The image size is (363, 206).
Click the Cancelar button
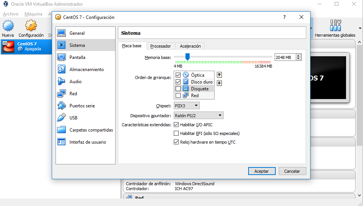(x=292, y=171)
